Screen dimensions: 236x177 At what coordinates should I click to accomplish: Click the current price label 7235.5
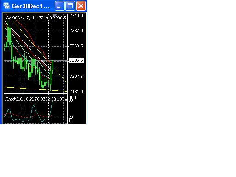[76, 60]
